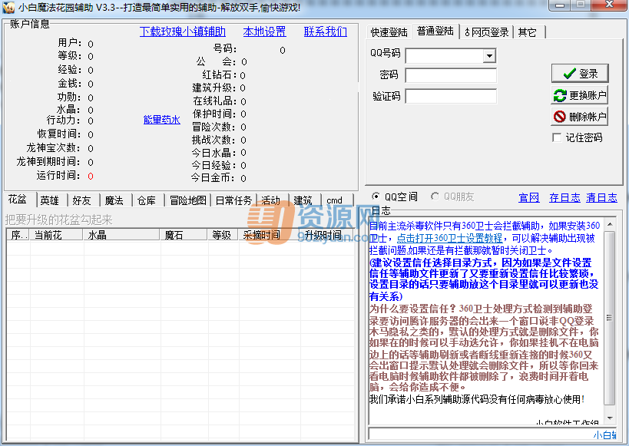The height and width of the screenshot is (446, 629).
Task: Click the app icon in the title bar
Action: click(x=8, y=7)
